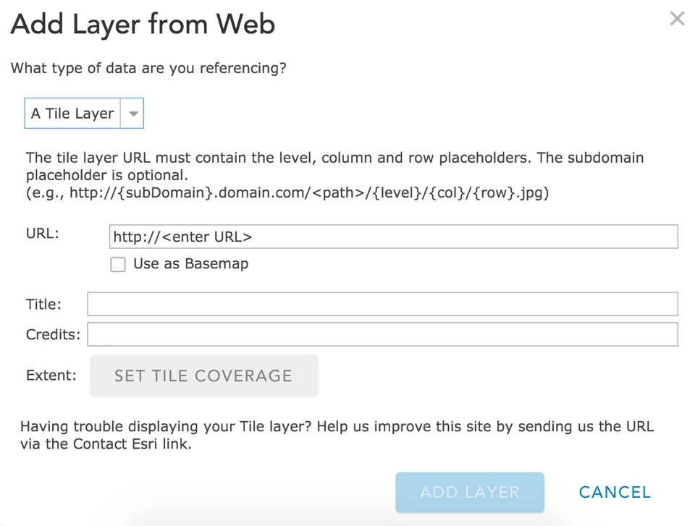695x526 pixels.
Task: Focus the Title text field
Action: [382, 304]
